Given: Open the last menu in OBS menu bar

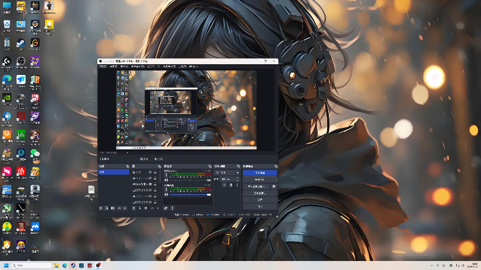Looking at the screenshot, I should (x=193, y=67).
